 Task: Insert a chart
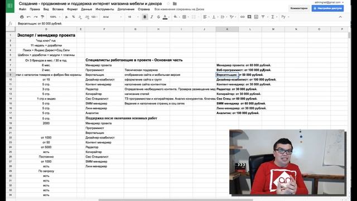pos(256,17)
